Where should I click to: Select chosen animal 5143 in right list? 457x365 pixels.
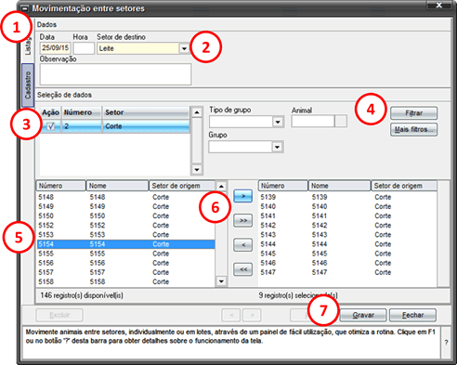[x=347, y=235]
